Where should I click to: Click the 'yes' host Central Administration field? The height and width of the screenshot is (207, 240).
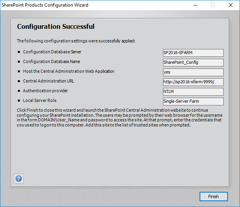[193, 72]
